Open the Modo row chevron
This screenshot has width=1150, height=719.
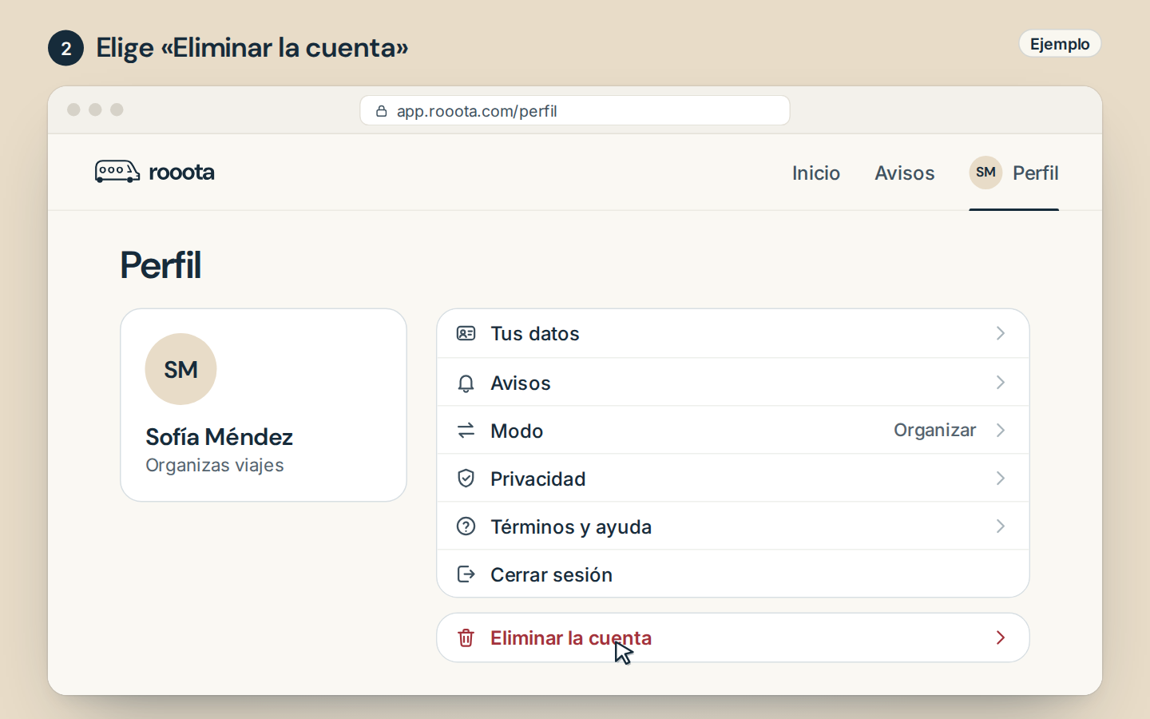[1000, 431]
